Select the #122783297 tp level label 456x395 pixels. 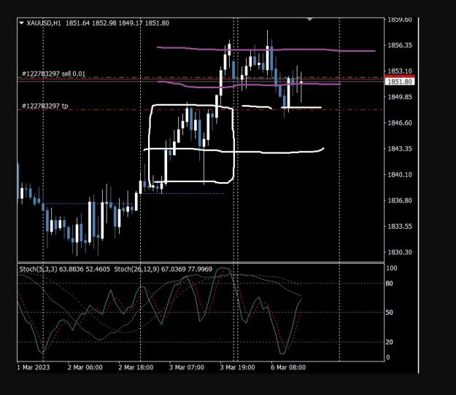(x=45, y=106)
